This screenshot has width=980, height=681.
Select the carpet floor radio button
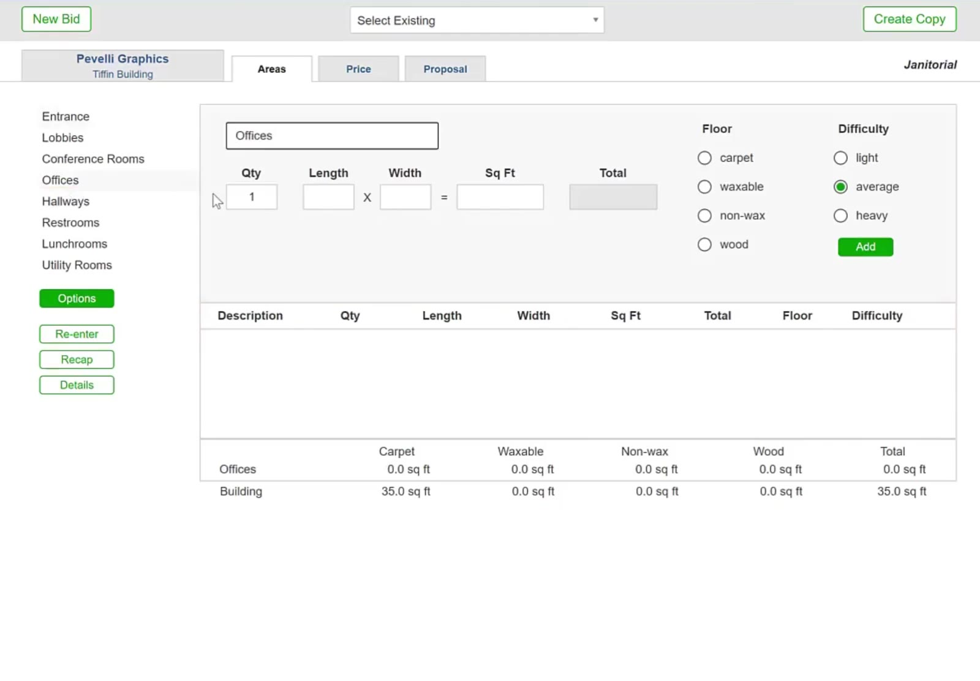click(x=704, y=158)
